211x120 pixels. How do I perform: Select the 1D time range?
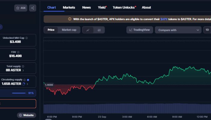click(207, 30)
